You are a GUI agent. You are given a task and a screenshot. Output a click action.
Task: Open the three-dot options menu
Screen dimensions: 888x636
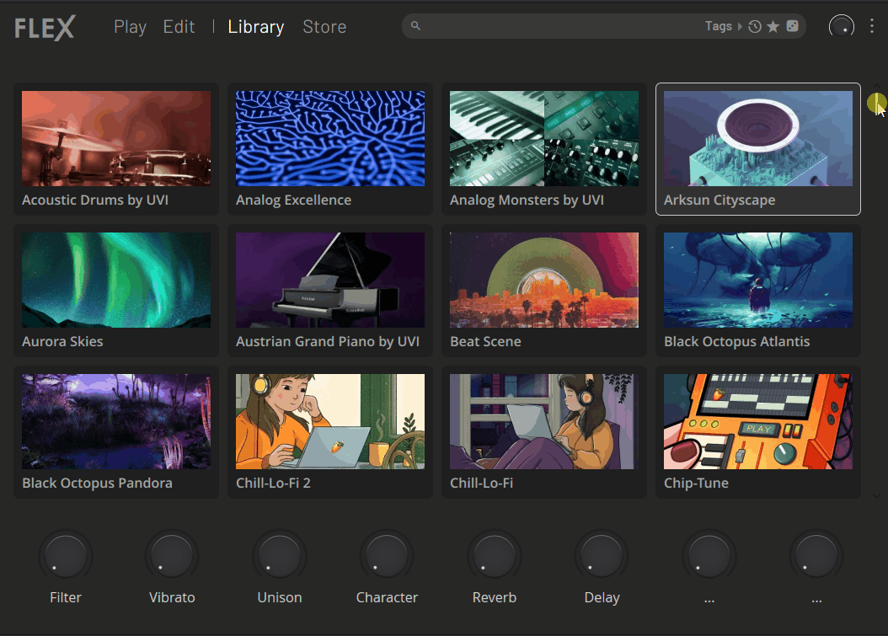click(x=872, y=26)
